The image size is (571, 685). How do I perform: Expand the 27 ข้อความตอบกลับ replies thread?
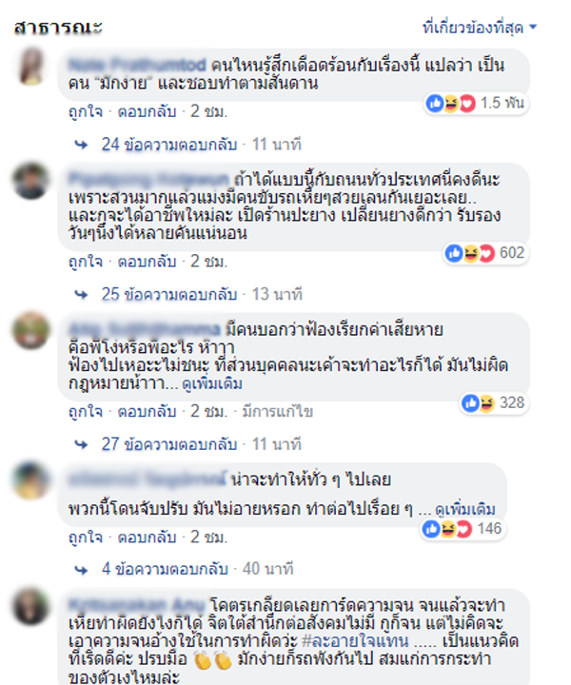[x=169, y=444]
